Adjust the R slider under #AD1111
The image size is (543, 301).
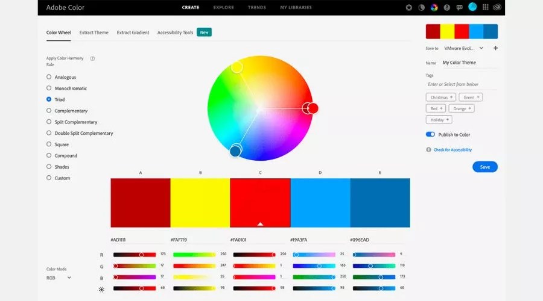point(135,255)
